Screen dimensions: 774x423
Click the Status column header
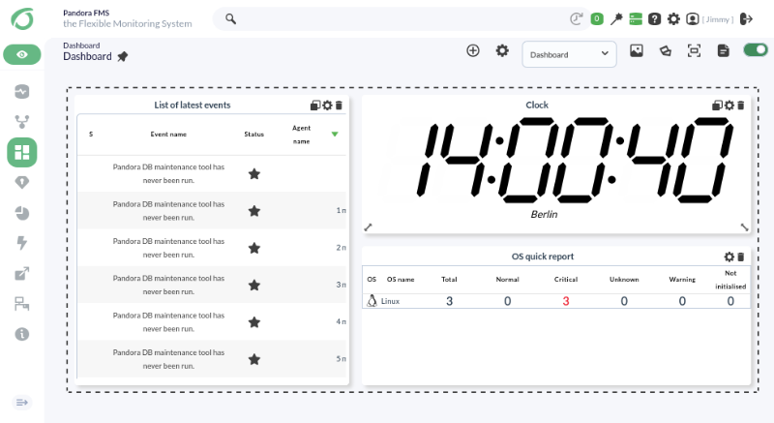[x=253, y=135]
